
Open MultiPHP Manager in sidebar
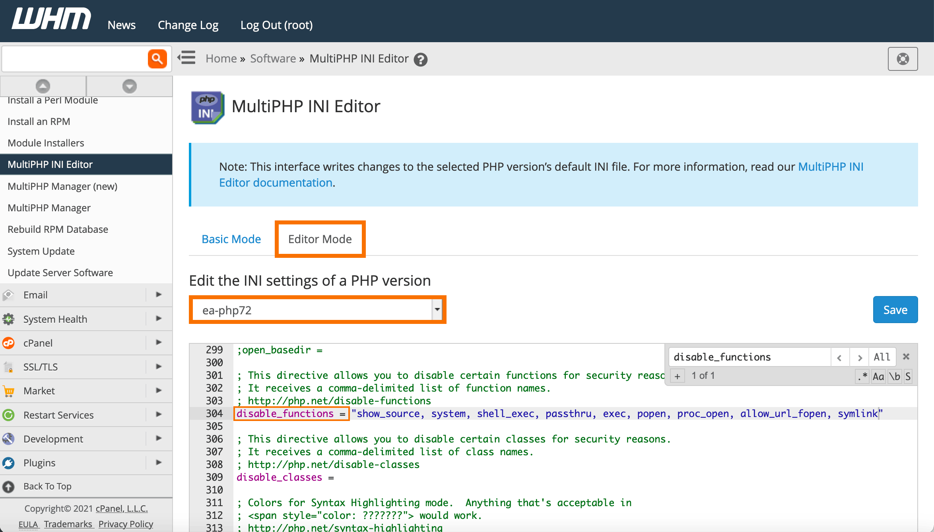tap(49, 208)
